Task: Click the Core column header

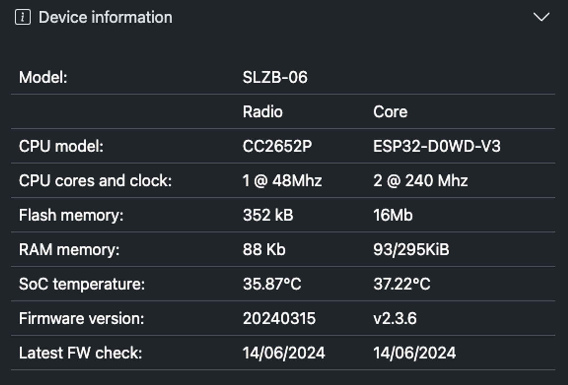Action: (390, 112)
